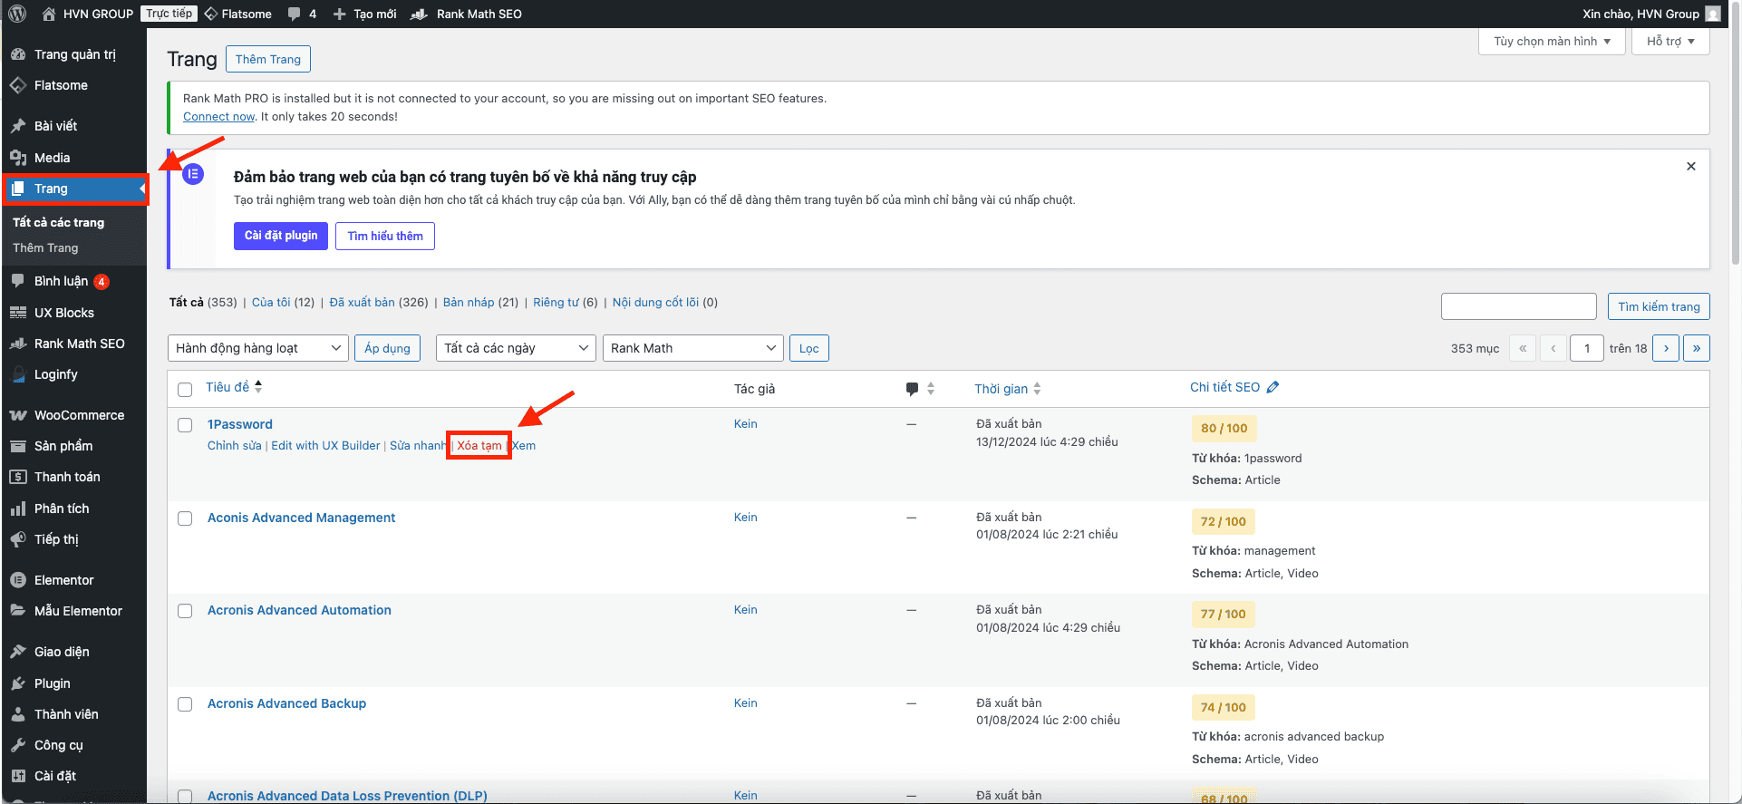Sort the table by Thời gian
This screenshot has width=1742, height=804.
point(1008,389)
